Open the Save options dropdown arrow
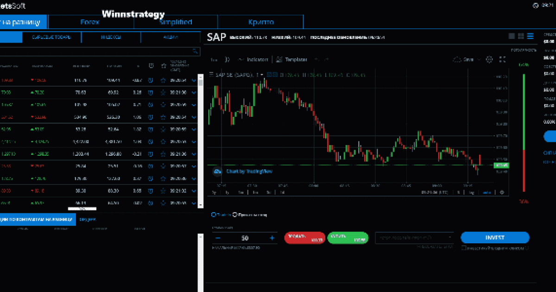The image size is (556, 292). (x=479, y=59)
